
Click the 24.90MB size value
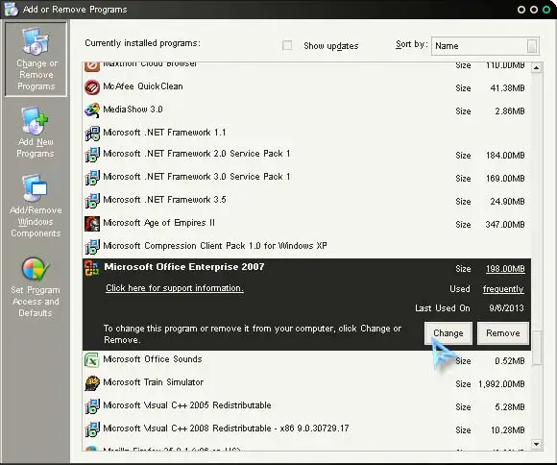click(507, 202)
